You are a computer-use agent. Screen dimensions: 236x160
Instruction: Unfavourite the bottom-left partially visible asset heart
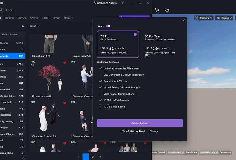[65, 143]
